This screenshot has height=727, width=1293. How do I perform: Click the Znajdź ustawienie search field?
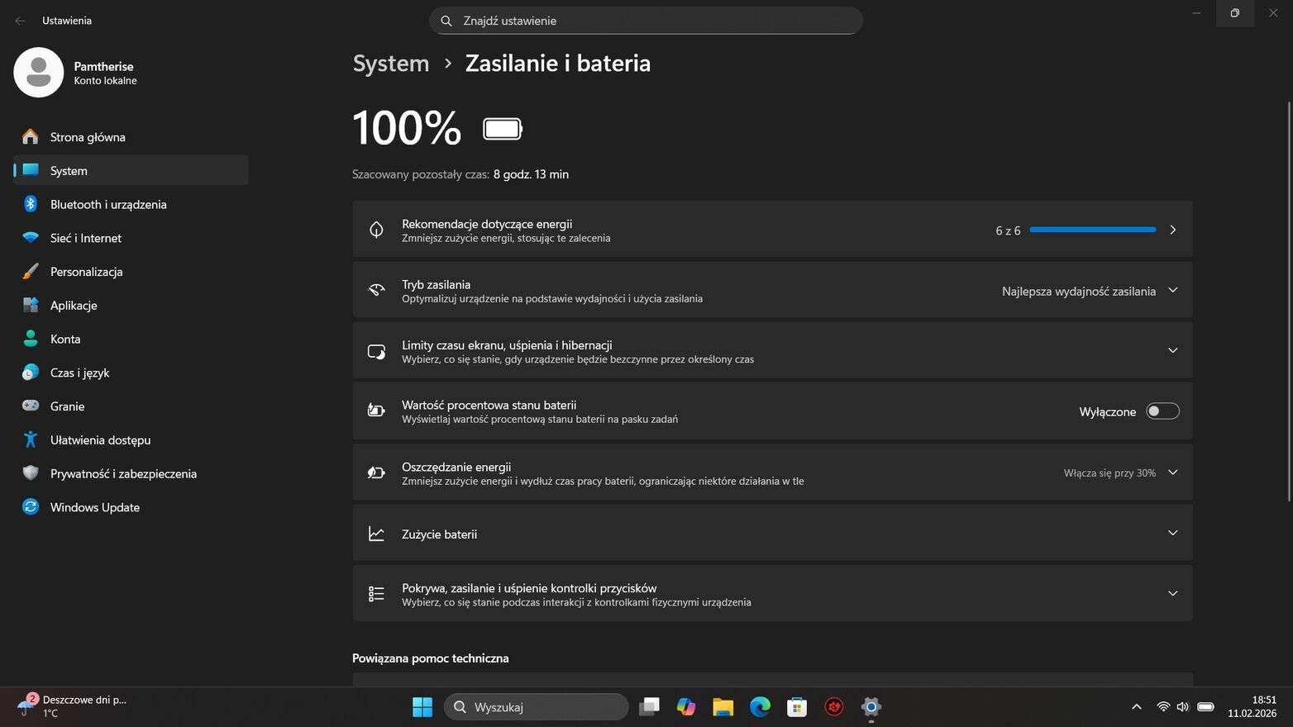[646, 21]
